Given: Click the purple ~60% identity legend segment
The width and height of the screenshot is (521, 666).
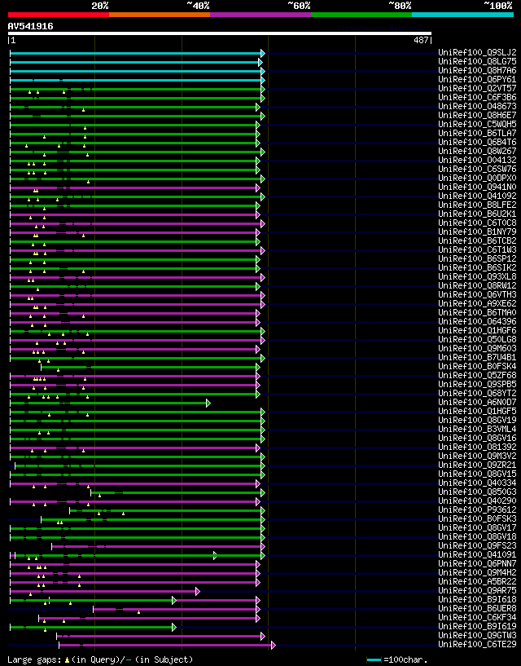Looking at the screenshot, I should click(x=260, y=15).
